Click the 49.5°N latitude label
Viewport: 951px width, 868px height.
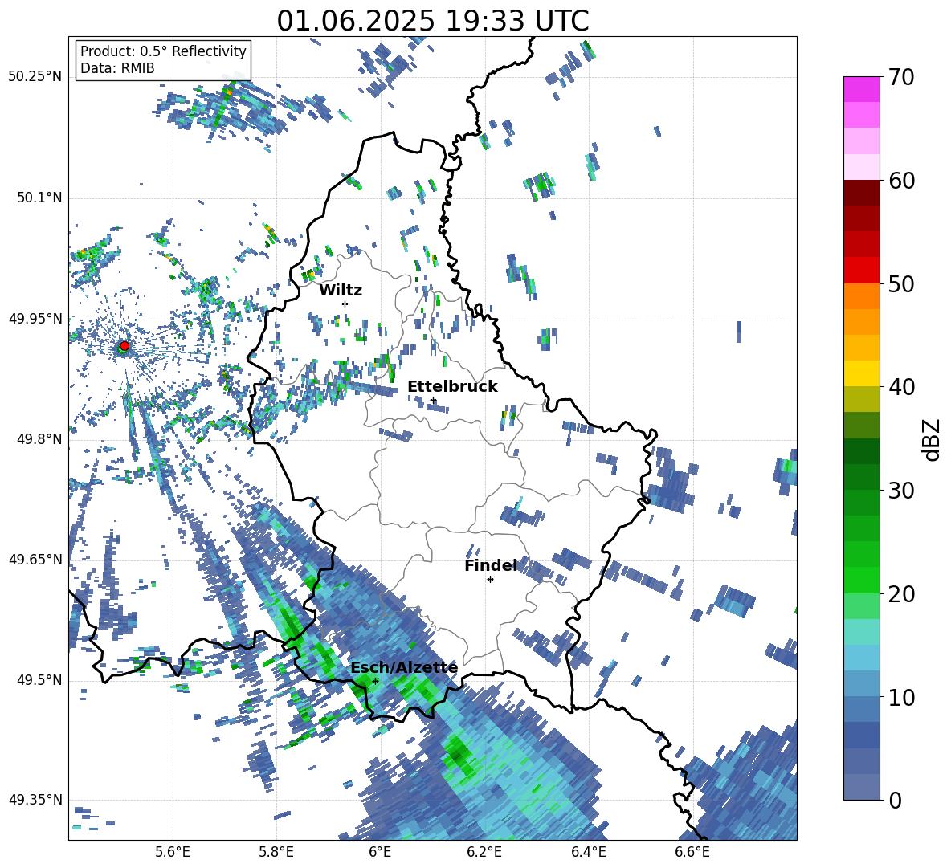tap(39, 679)
